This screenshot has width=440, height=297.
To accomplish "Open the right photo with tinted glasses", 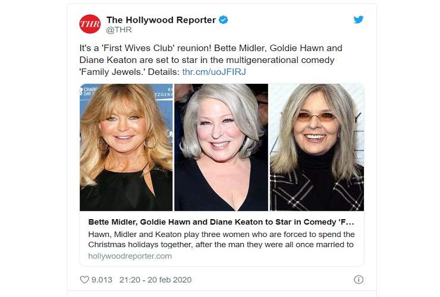I will 317,147.
